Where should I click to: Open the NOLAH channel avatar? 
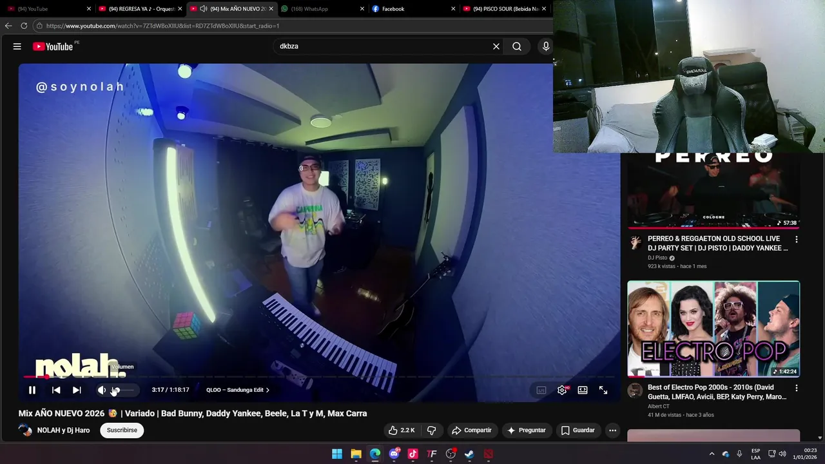click(x=25, y=430)
